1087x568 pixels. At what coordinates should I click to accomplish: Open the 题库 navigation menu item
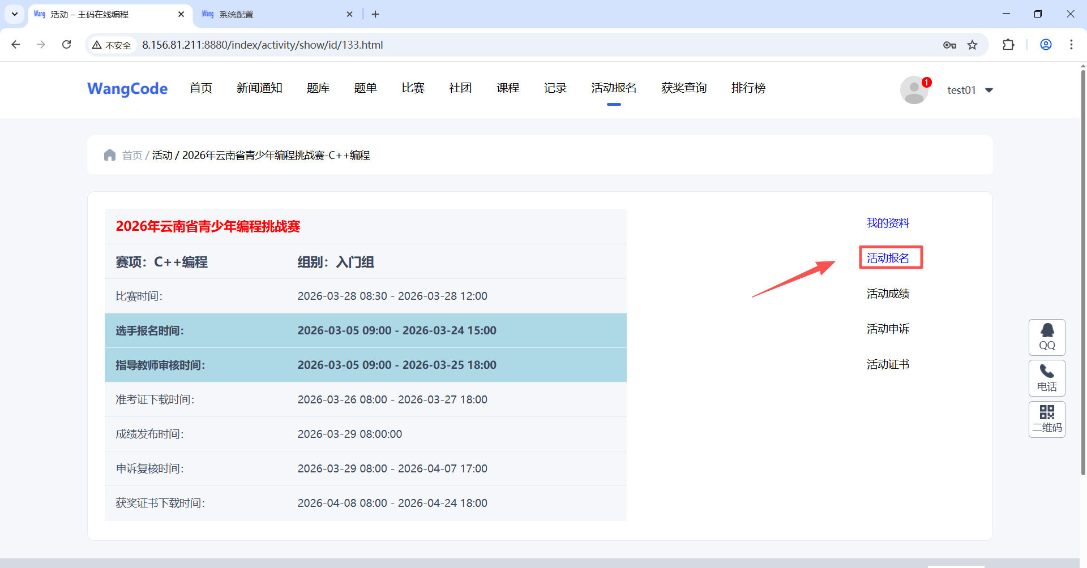point(318,88)
